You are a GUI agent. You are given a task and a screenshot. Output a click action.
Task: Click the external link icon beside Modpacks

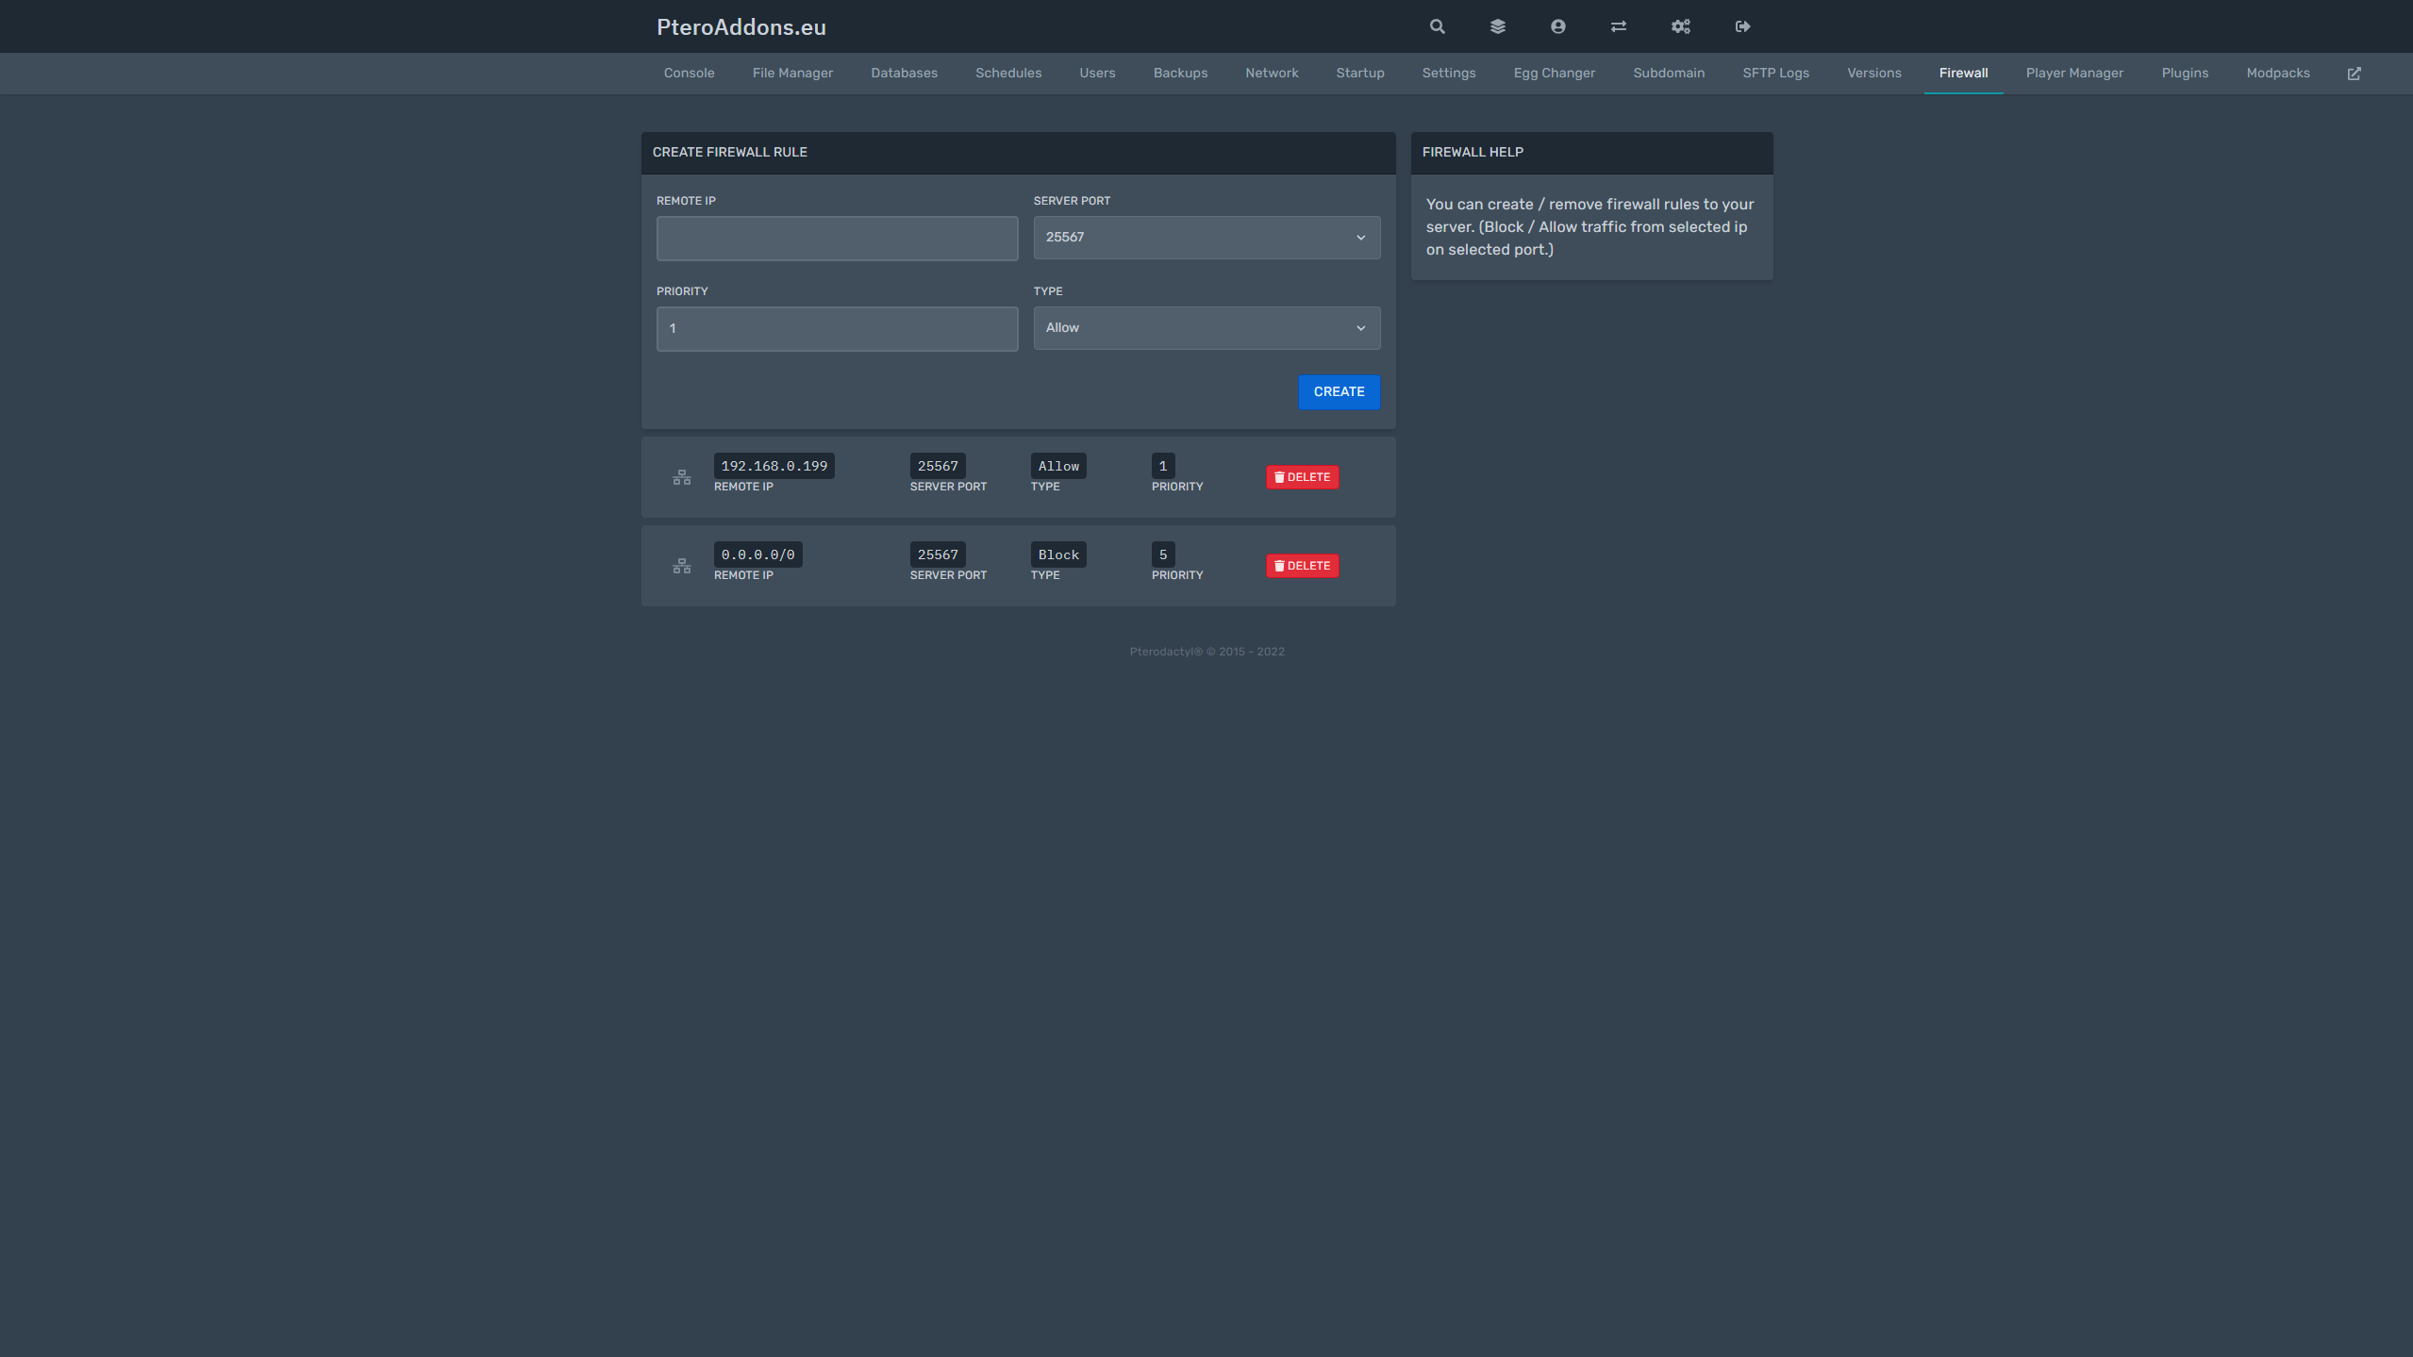pos(2355,73)
